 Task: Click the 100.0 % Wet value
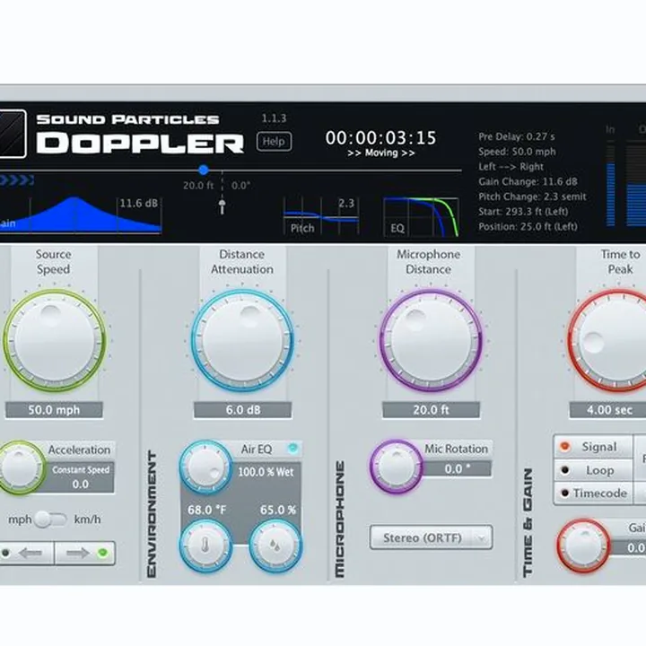[266, 472]
